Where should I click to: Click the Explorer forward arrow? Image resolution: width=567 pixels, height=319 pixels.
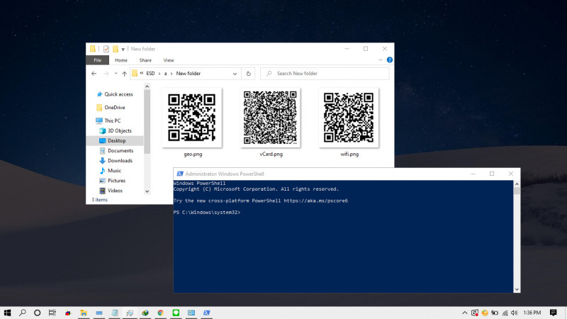tap(106, 74)
